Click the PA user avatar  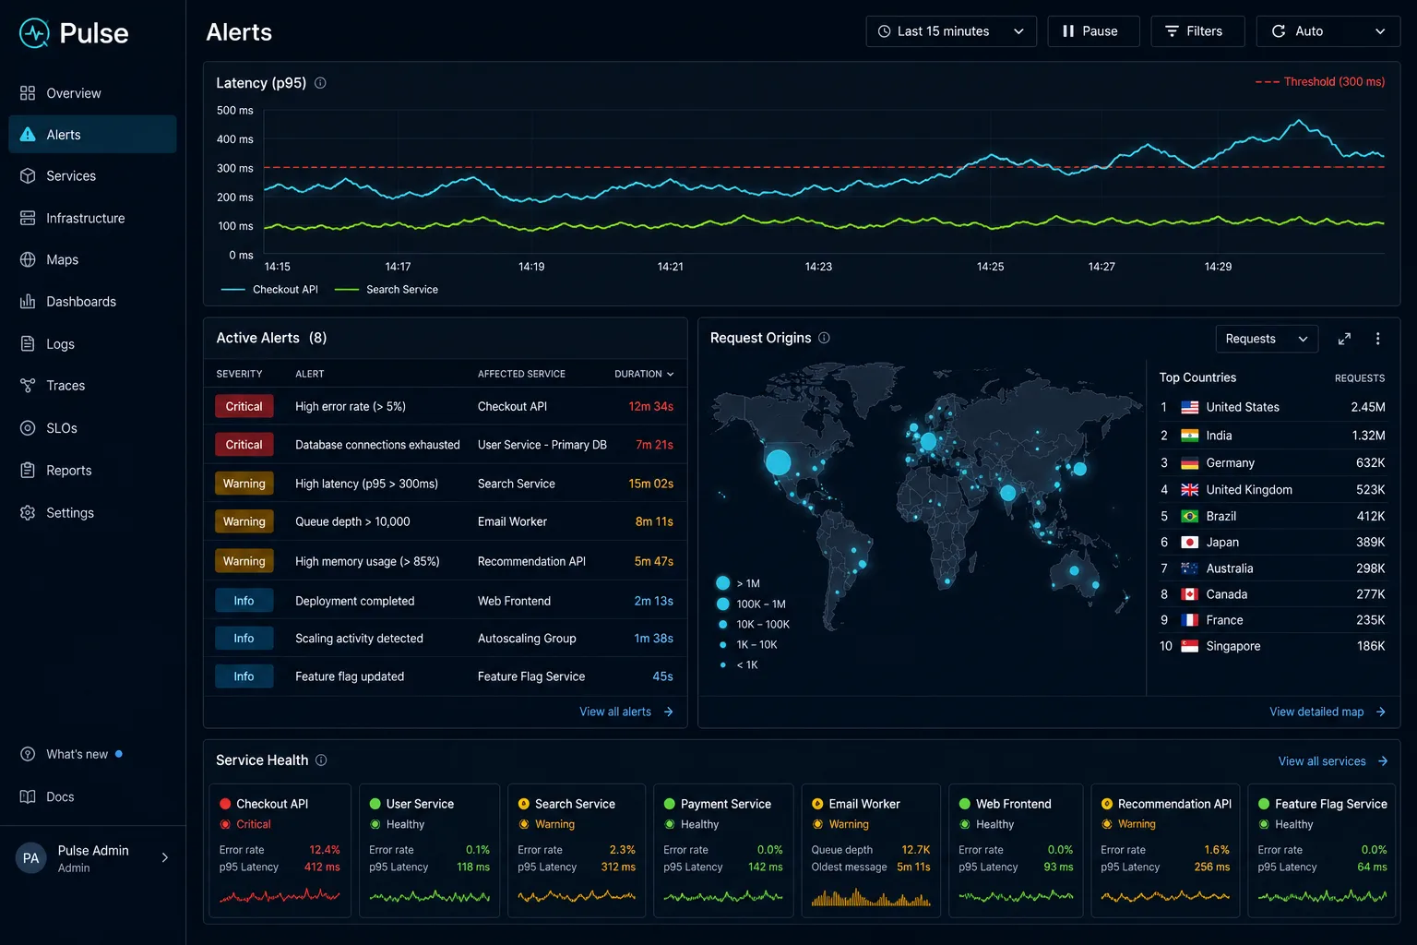(x=31, y=858)
